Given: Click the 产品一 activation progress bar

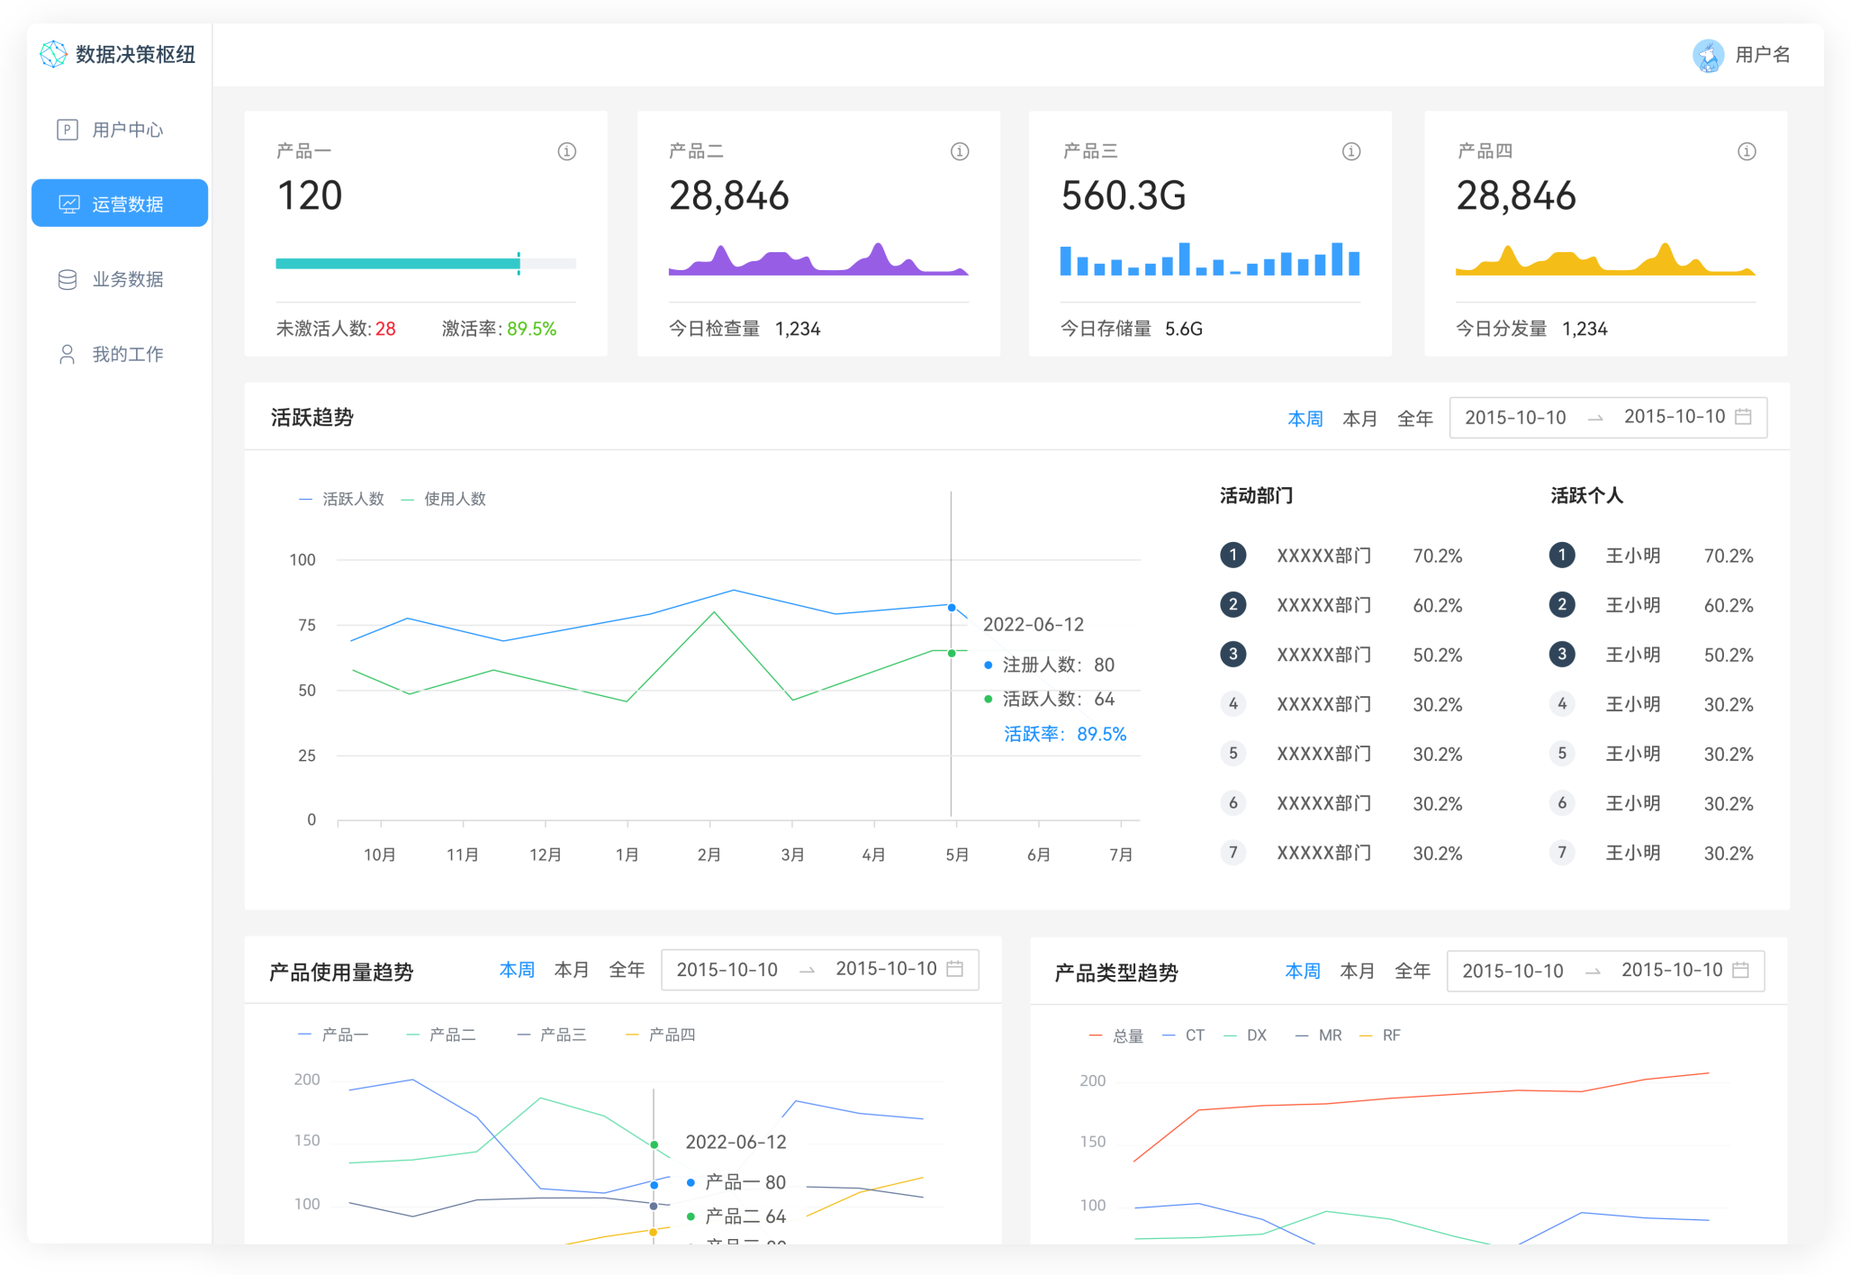Looking at the screenshot, I should point(425,263).
